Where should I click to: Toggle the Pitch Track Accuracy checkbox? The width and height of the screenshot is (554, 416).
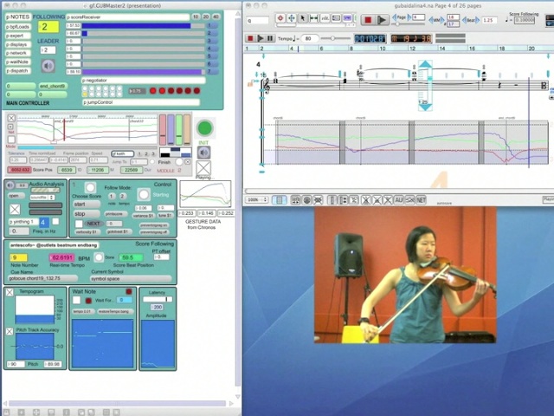coord(10,331)
